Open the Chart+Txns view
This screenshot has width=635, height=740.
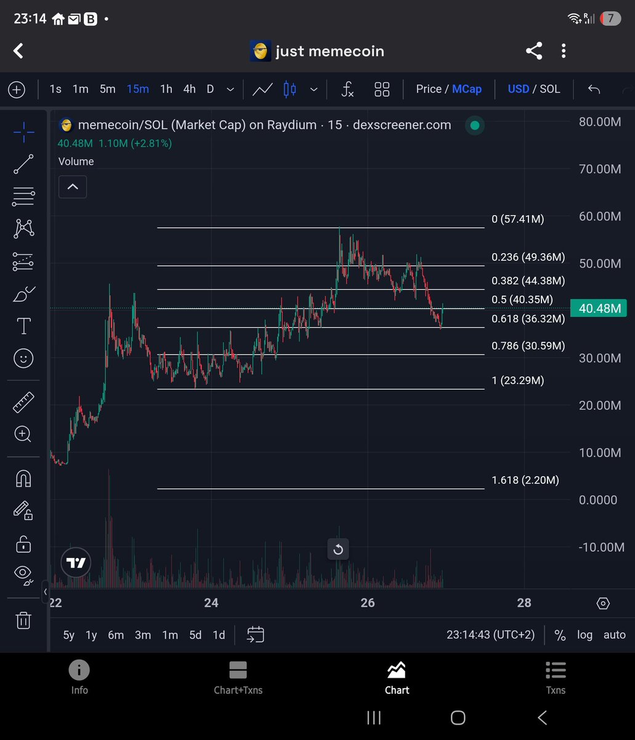tap(238, 676)
